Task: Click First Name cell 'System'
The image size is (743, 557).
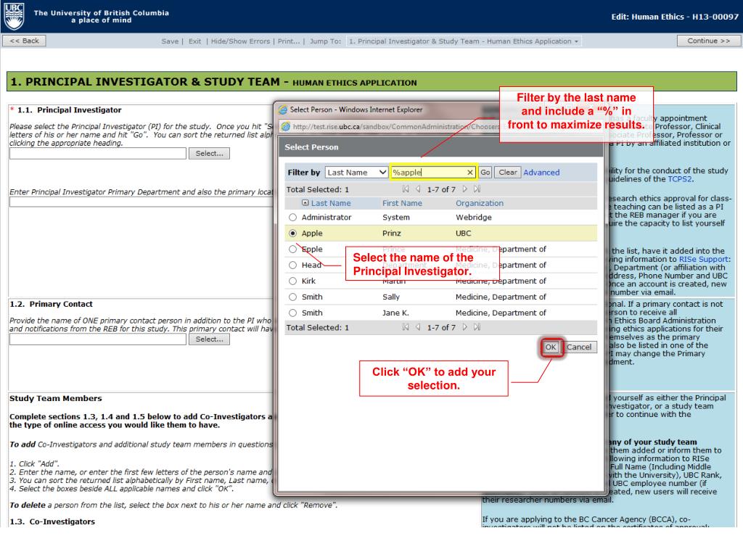Action: 396,218
